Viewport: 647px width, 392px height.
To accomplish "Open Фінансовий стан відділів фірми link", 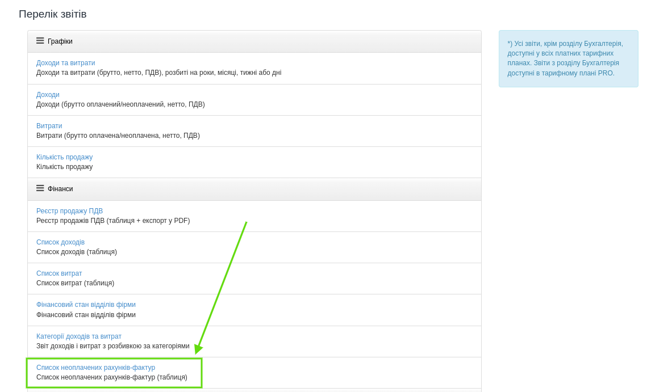I will (86, 305).
